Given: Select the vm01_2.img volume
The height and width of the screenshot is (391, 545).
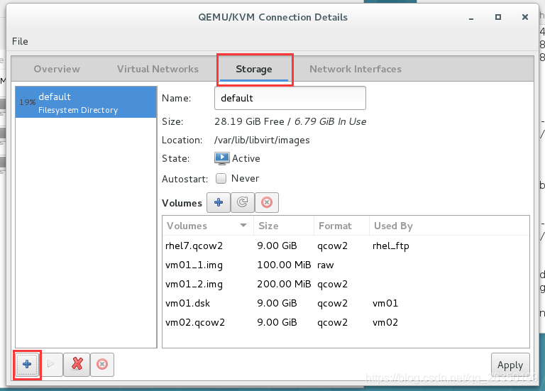Looking at the screenshot, I should coord(346,284).
